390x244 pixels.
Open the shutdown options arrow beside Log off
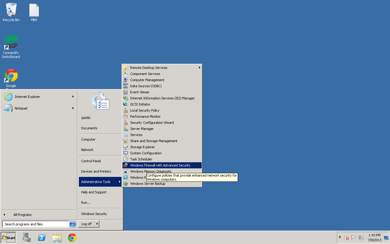coord(97,224)
